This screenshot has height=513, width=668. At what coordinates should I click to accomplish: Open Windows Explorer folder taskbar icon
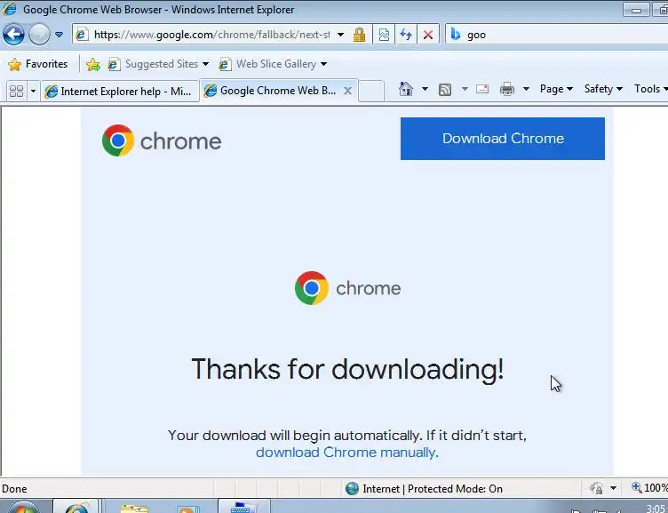pos(134,507)
